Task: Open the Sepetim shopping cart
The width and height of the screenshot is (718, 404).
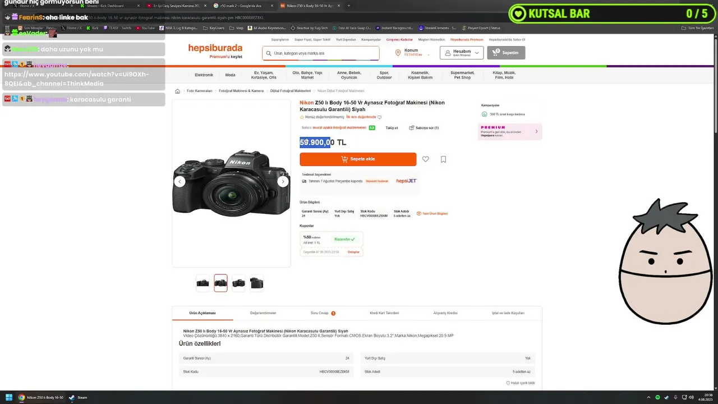Action: pyautogui.click(x=506, y=53)
